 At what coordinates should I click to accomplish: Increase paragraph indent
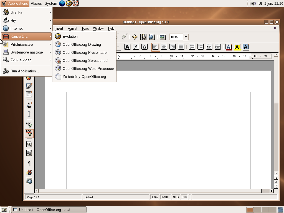[x=217, y=47]
